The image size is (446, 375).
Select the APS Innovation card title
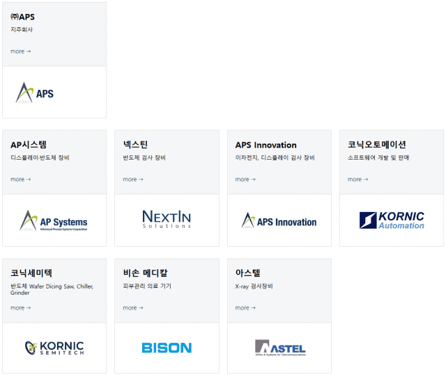point(266,145)
